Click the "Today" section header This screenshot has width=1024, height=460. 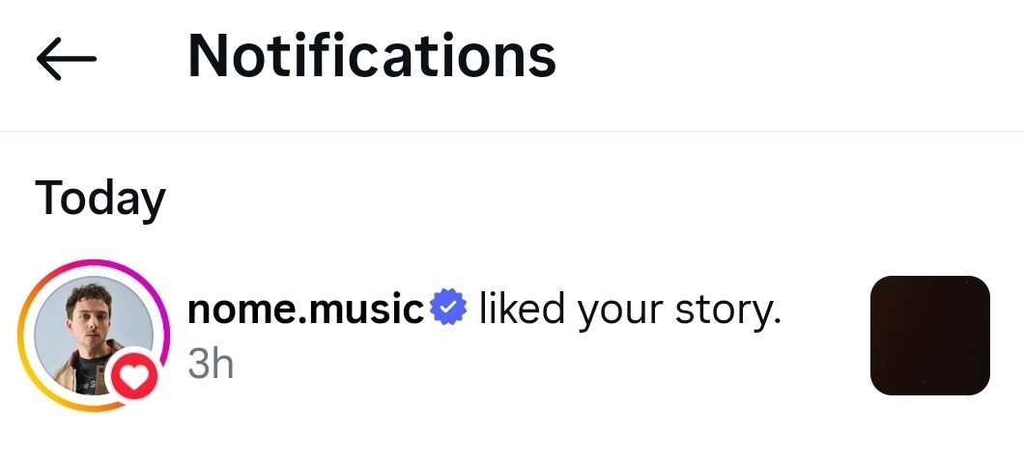(x=100, y=199)
